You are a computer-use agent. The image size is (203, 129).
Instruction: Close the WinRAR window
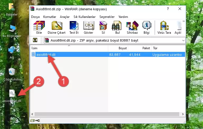[x=180, y=9]
